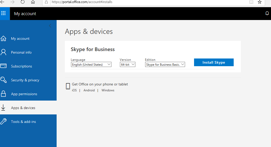Click the padlock icon for App permissions
The height and width of the screenshot is (147, 271).
coord(3,94)
